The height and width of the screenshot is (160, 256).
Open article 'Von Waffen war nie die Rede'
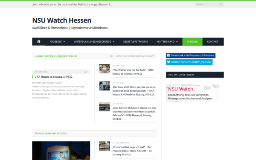point(133,72)
